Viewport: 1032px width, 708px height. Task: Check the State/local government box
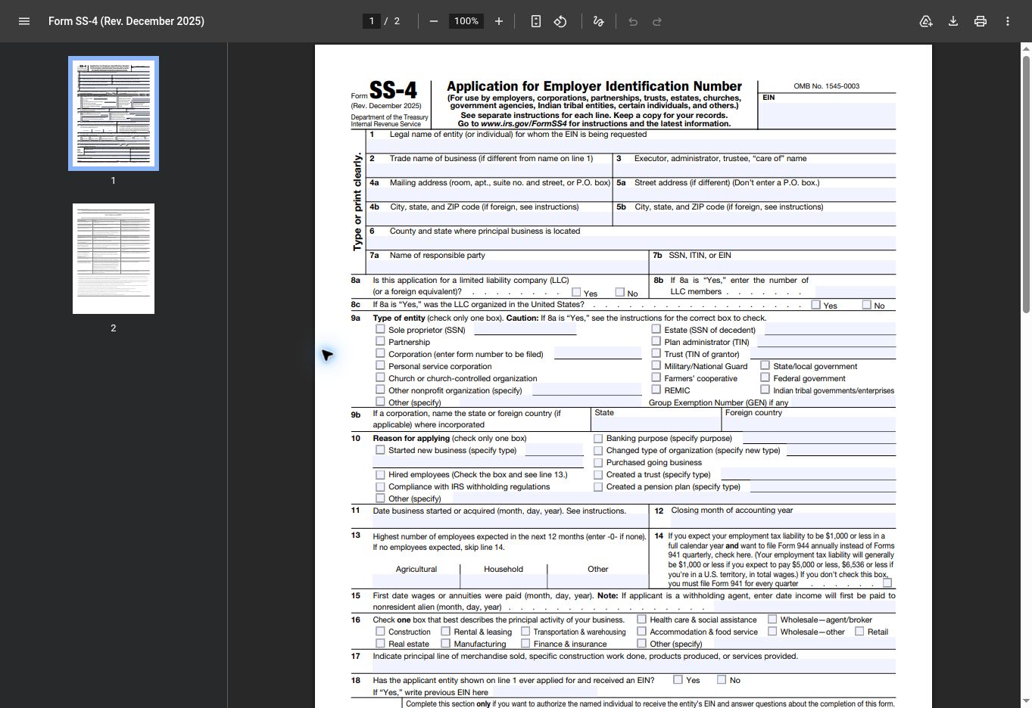[x=765, y=365]
